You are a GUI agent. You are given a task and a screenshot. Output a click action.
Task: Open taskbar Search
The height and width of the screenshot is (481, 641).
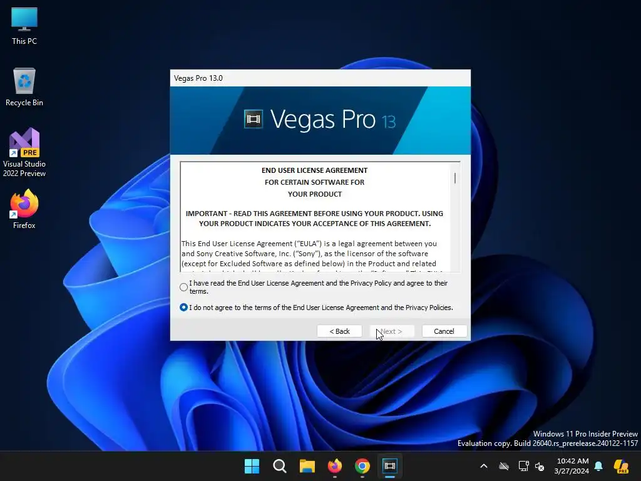pos(280,466)
